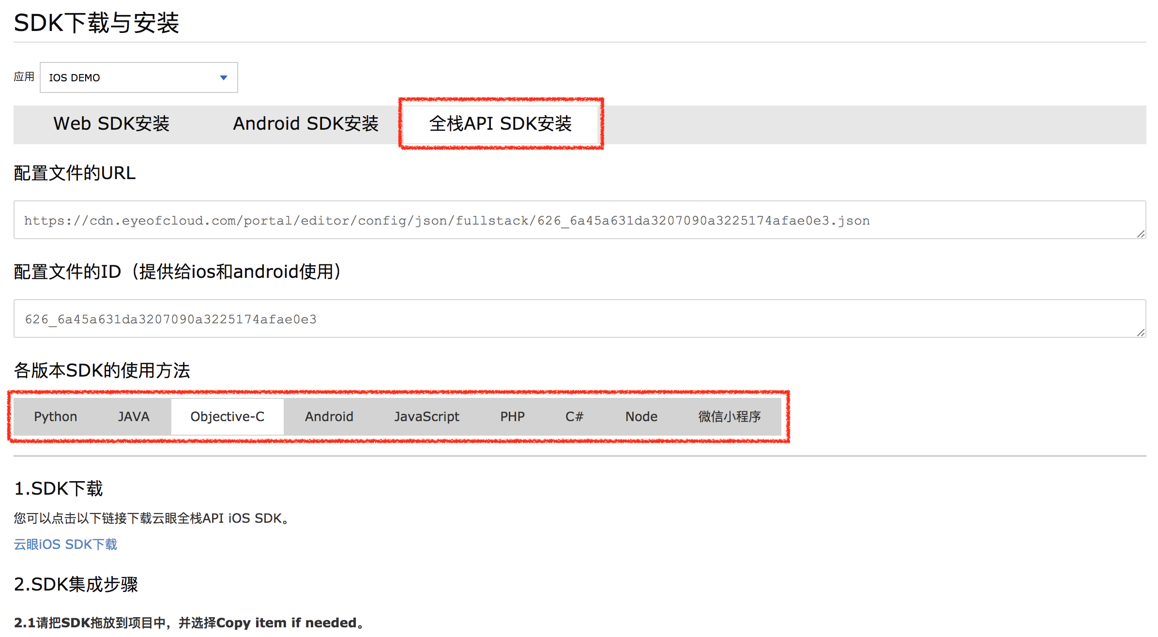Select the 全栈API SDK安装 tab
1158x637 pixels.
click(501, 124)
